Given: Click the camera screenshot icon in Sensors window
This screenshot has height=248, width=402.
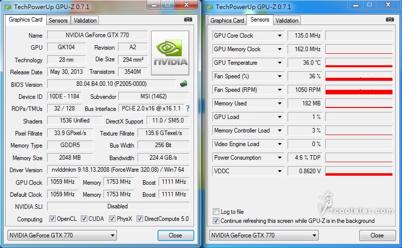Looking at the screenshot, I should coord(389,20).
